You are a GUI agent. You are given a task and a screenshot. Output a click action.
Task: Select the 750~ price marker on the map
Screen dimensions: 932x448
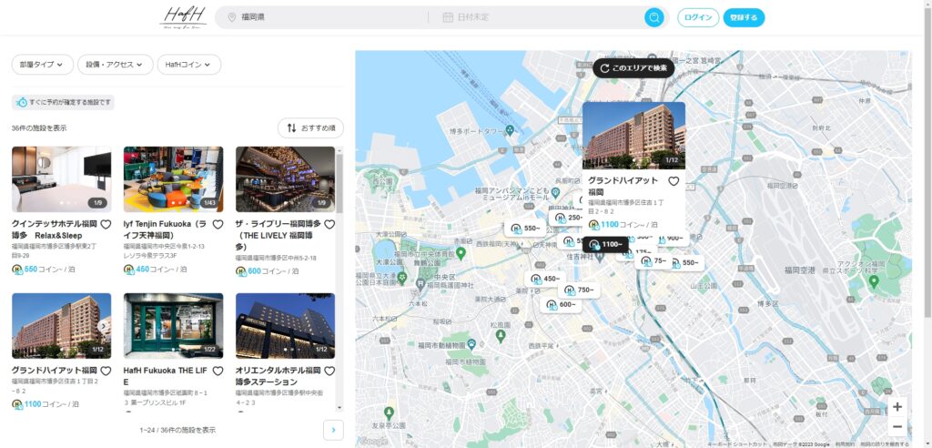579,290
